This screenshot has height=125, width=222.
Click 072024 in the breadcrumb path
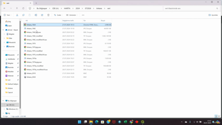click(x=88, y=8)
